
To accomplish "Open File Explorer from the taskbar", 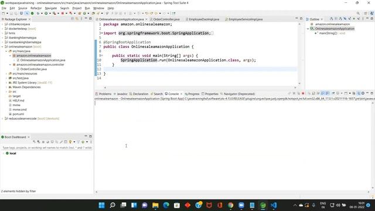I will 155,205.
